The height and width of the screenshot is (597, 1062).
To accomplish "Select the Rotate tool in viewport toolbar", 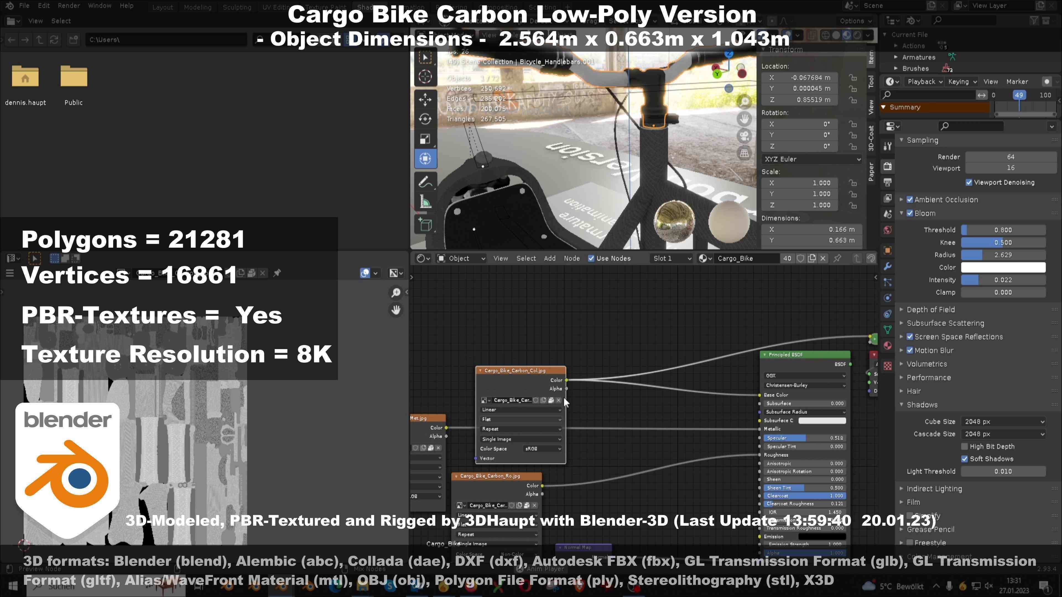I will point(425,119).
